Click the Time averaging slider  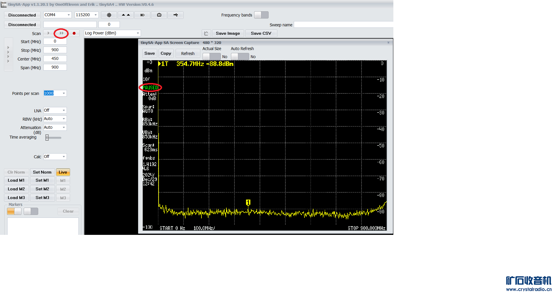tap(53, 138)
